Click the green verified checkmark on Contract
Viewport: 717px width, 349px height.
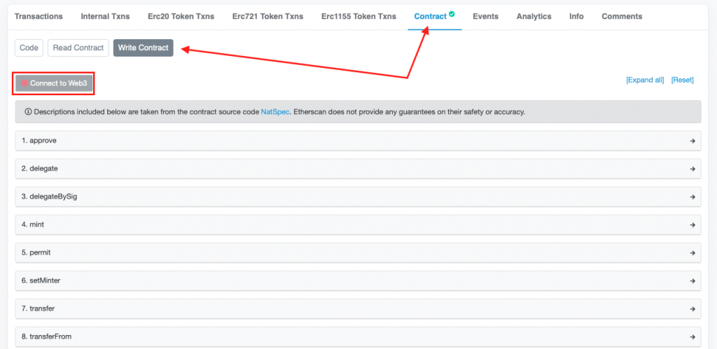coord(452,14)
